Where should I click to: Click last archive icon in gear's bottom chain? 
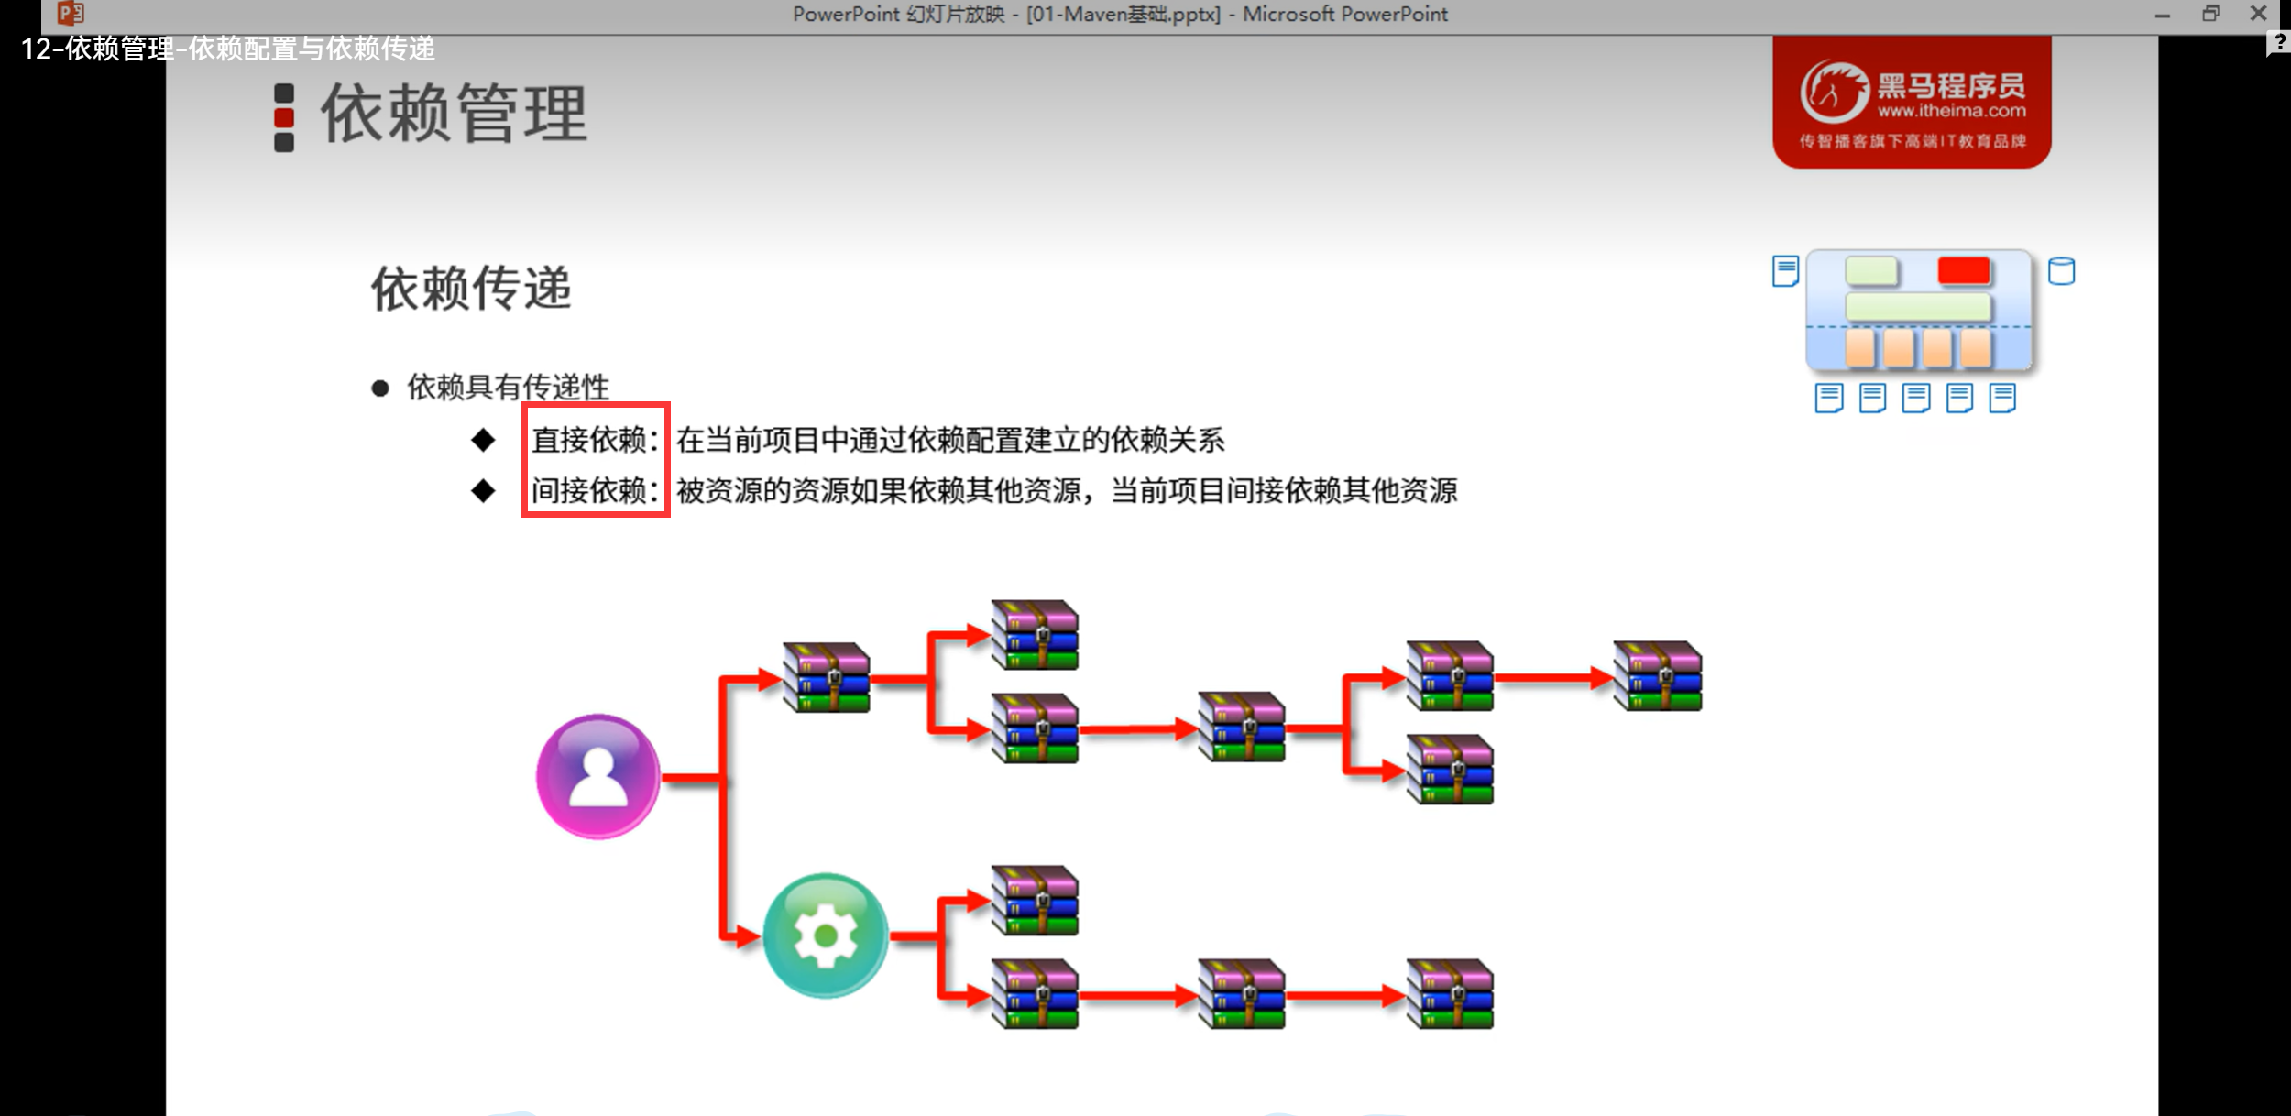1451,994
